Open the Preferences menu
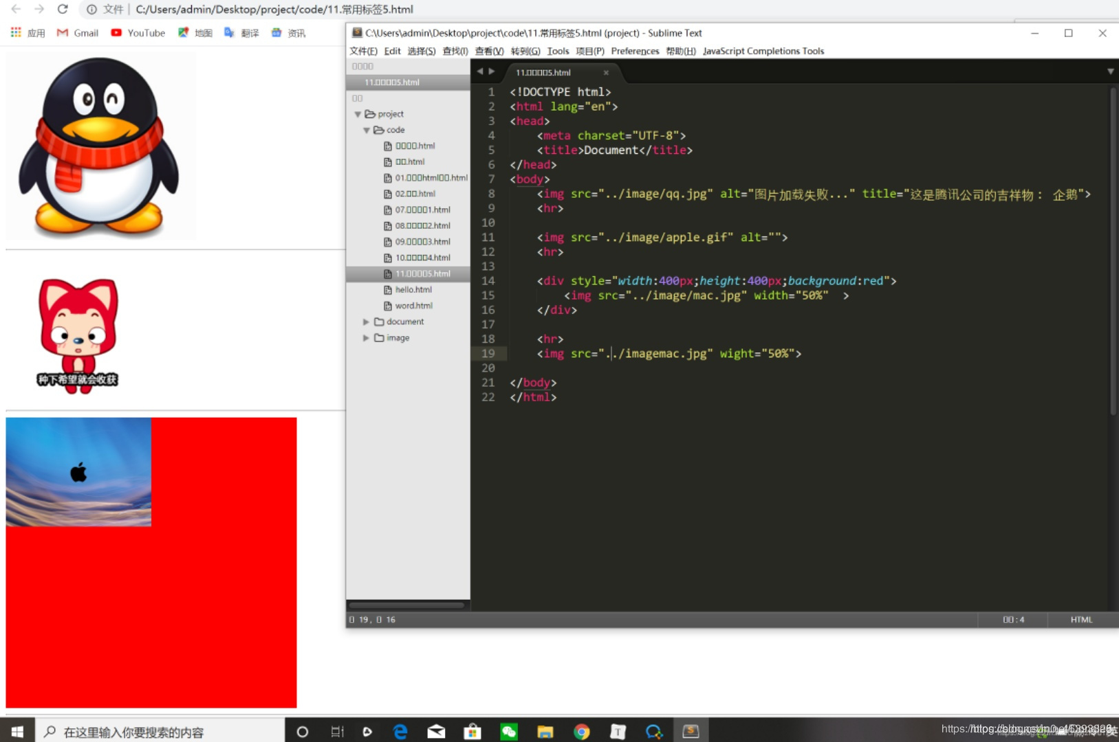 635,51
